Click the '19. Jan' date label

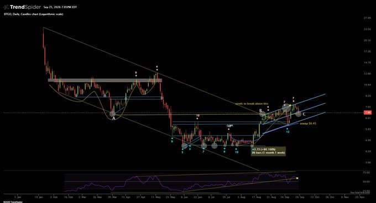(39, 197)
